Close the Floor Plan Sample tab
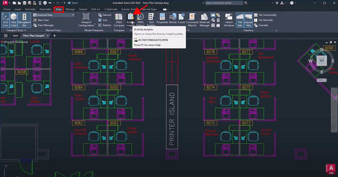Viewport: 338px width, 177px height. click(x=48, y=35)
